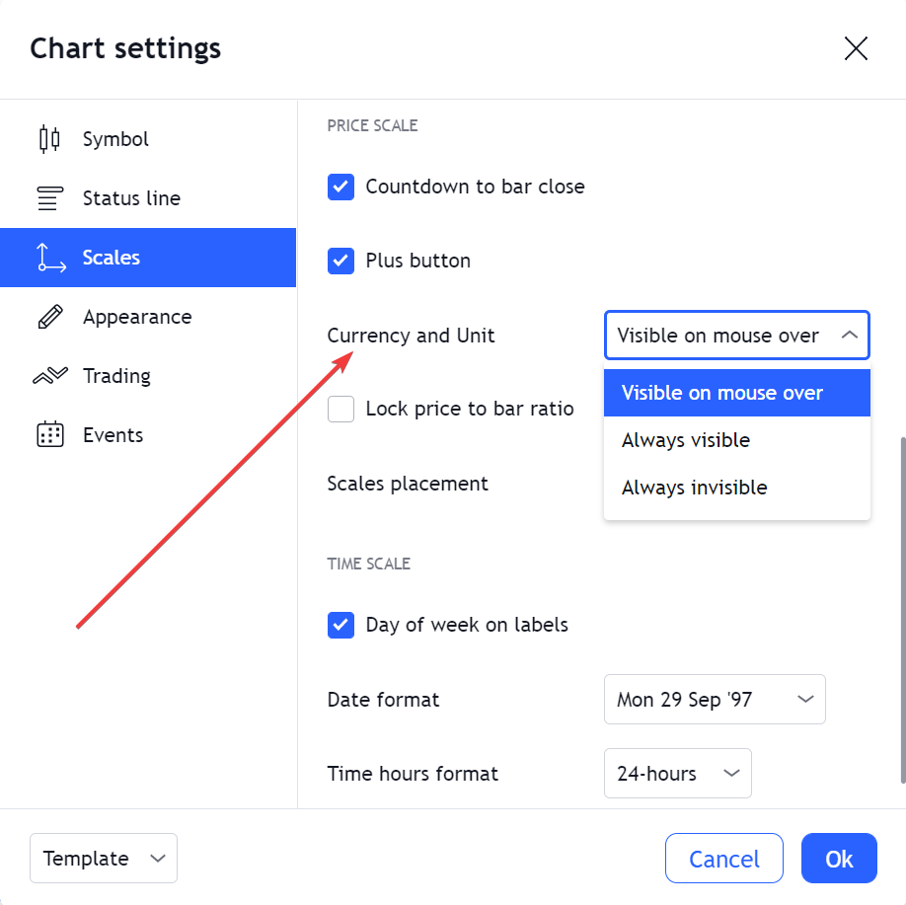Open the Symbol settings section
906x905 pixels.
click(115, 139)
